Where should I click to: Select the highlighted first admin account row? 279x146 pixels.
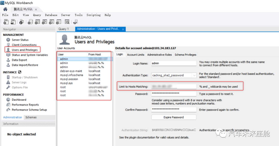click(x=85, y=59)
